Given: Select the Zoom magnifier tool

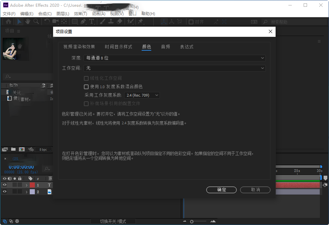Looking at the screenshot, I should point(36,21).
